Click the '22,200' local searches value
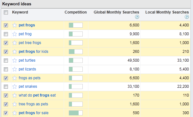Viewport: 193px width, 117px height. pos(183,86)
